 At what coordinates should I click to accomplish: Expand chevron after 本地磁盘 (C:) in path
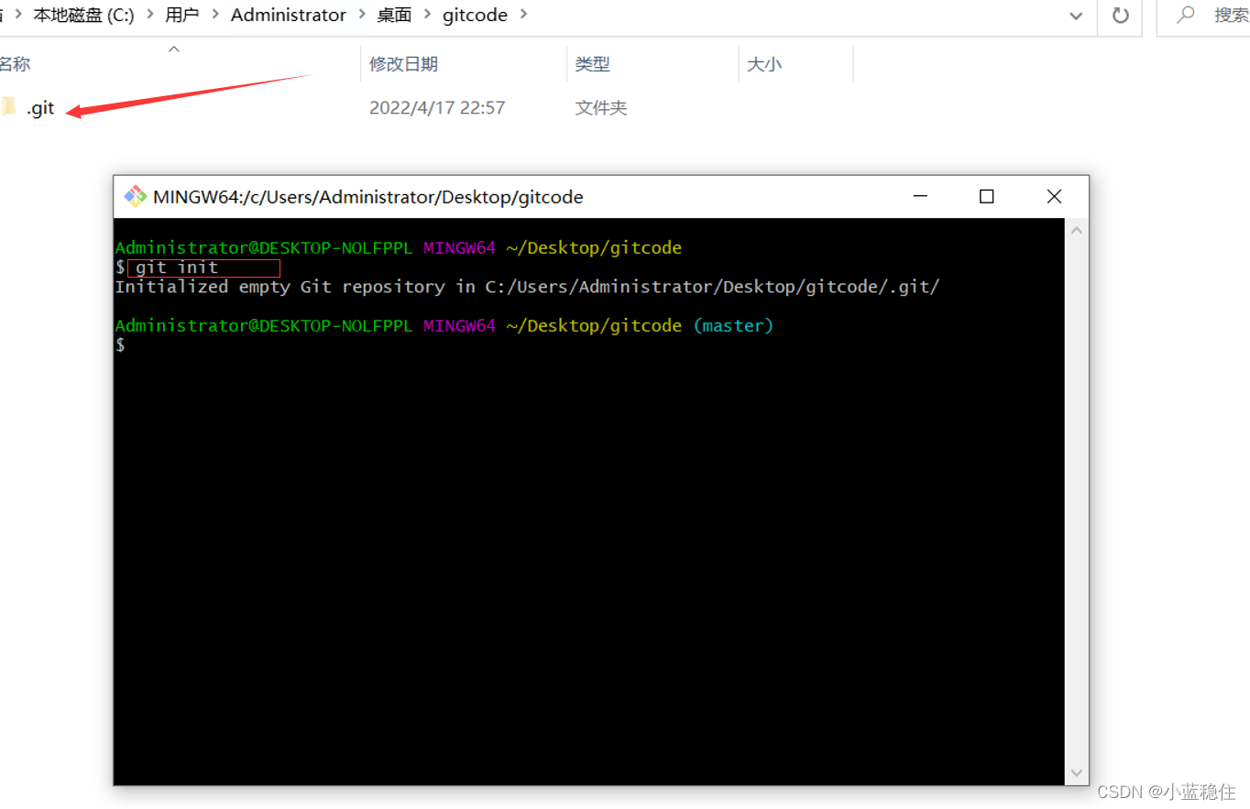[x=150, y=15]
